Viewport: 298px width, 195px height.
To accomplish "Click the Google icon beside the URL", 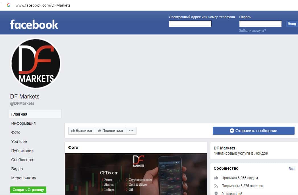I will (x=8, y=5).
